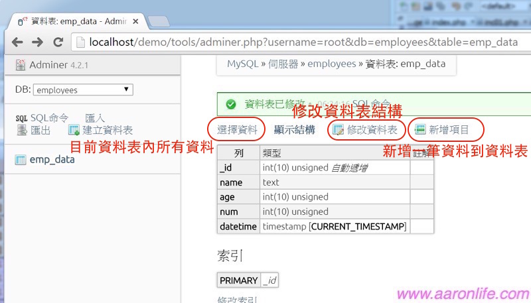
Task: Open the 建立資料表 link
Action: [108, 130]
